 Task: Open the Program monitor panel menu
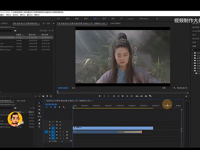pyautogui.click(x=107, y=23)
